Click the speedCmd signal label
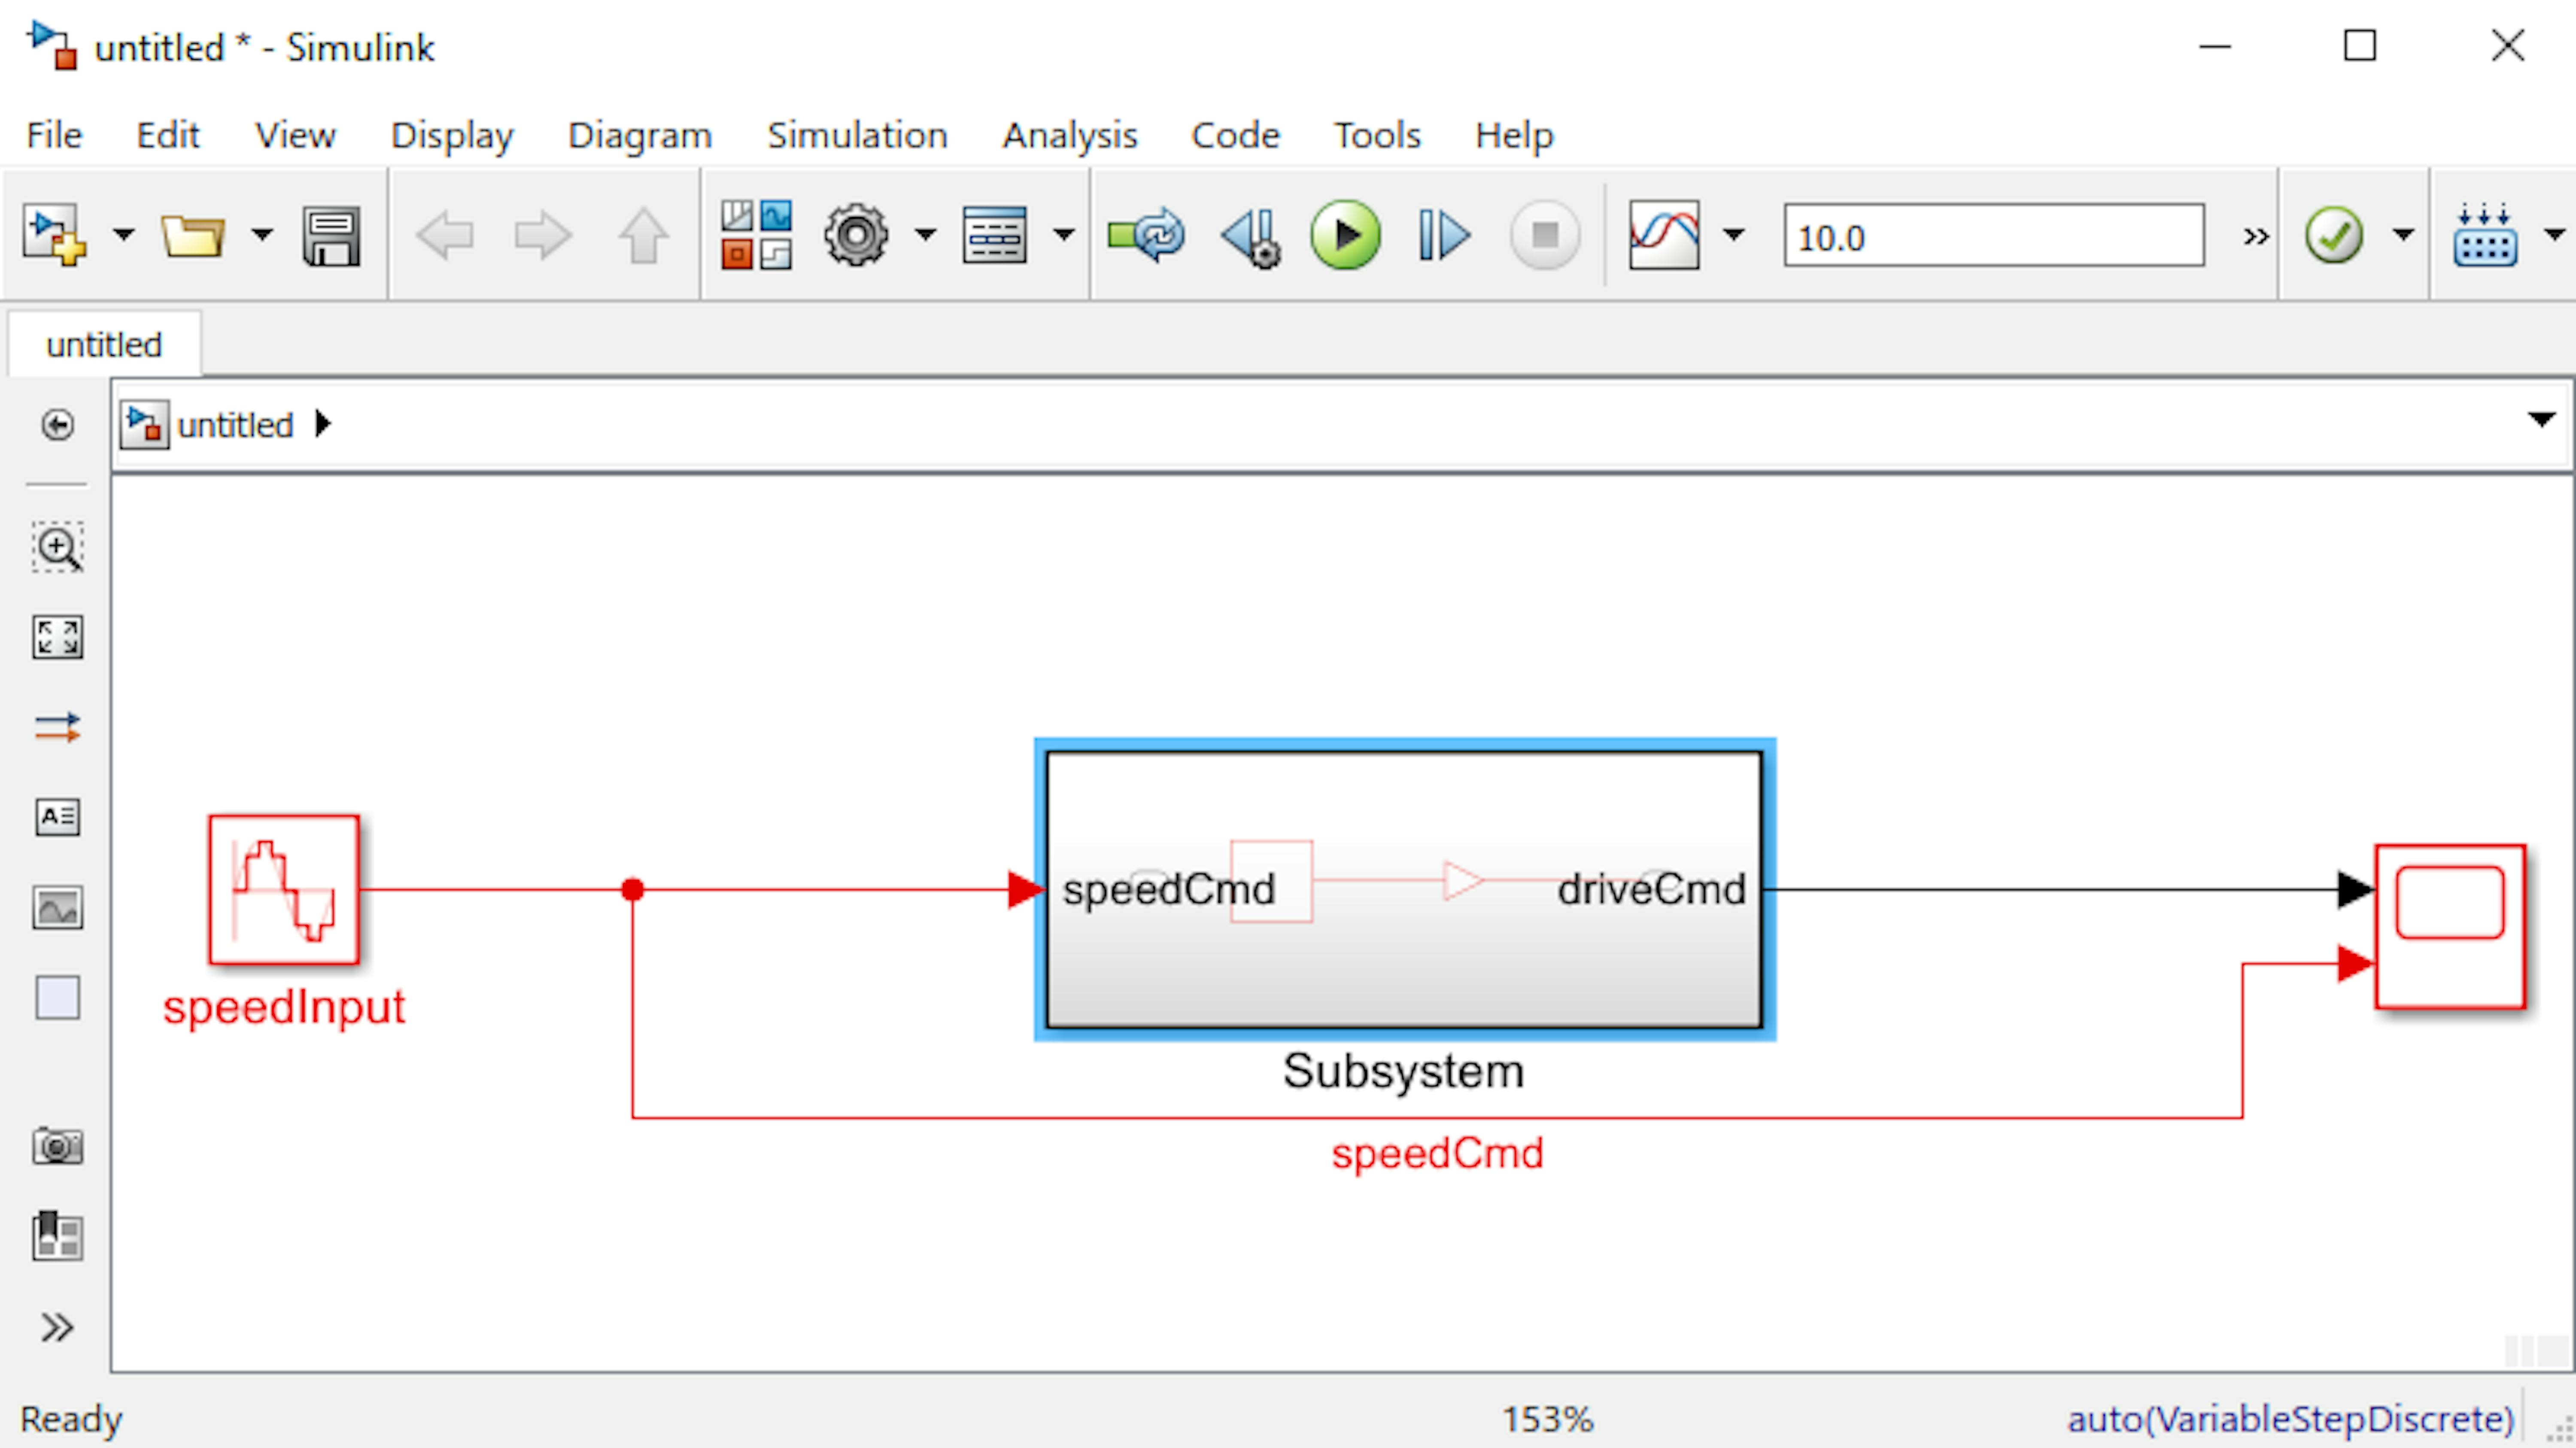Viewport: 2576px width, 1448px height. [1437, 1153]
